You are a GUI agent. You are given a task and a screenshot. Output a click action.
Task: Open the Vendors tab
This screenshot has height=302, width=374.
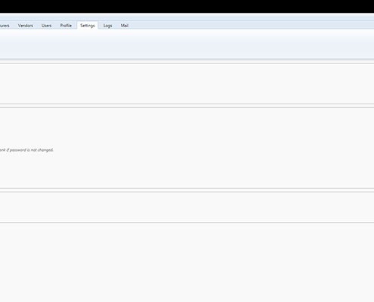coord(26,26)
